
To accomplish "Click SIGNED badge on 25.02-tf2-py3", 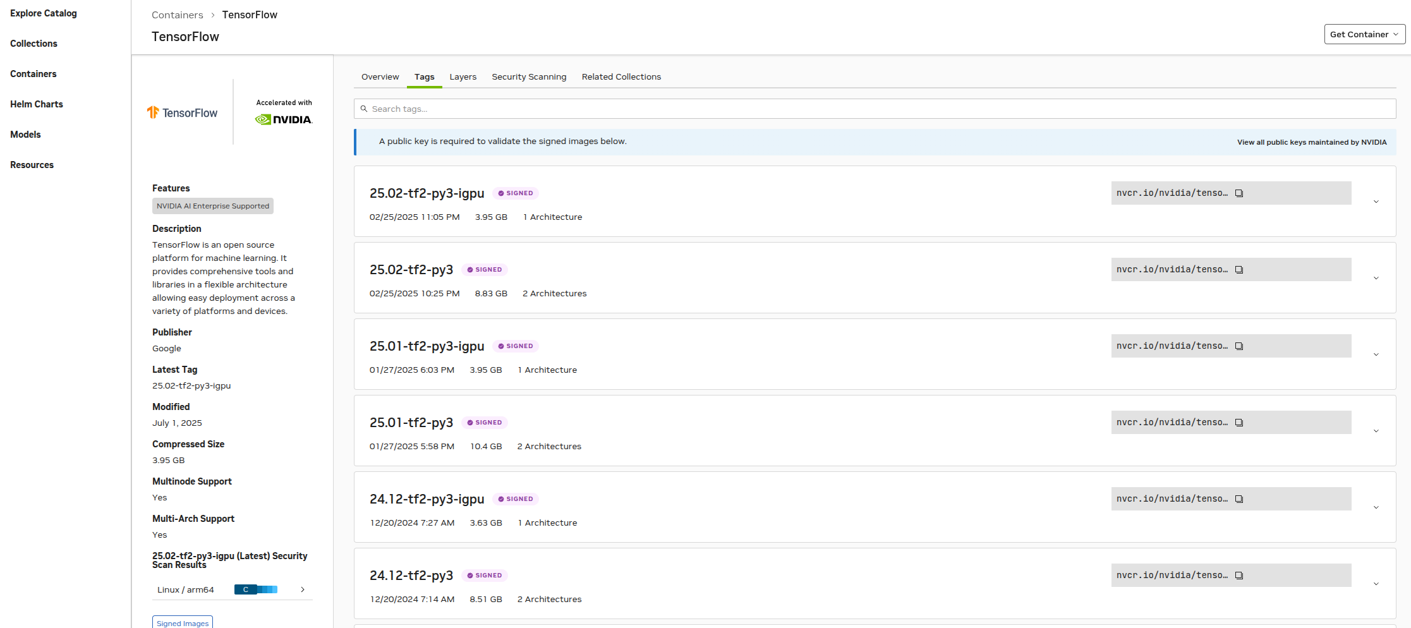I will point(485,270).
